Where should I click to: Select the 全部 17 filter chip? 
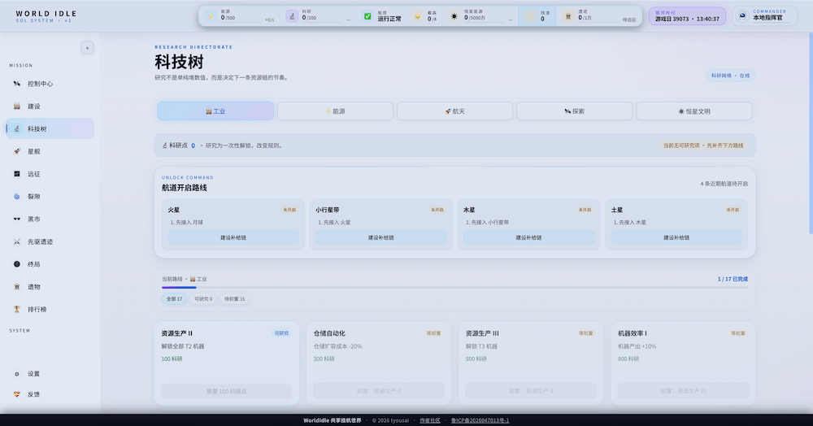pos(174,299)
